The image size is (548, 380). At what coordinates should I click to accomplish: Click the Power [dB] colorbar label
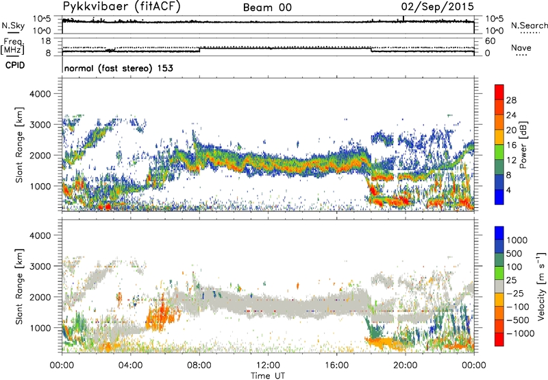[523, 145]
